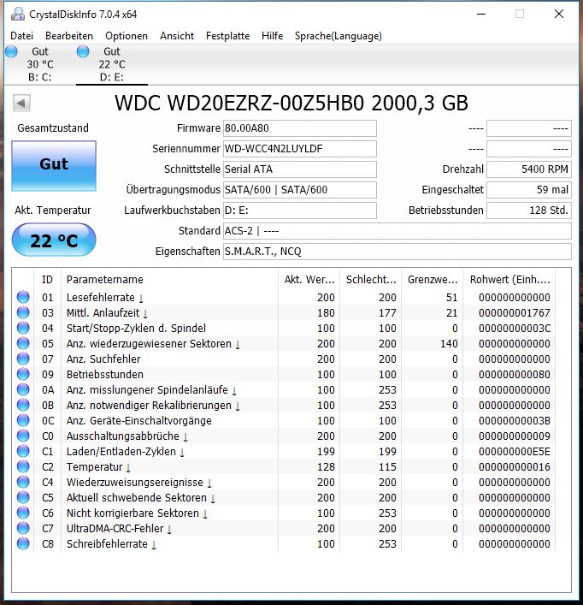Click threshold value 140 in Sektoren row
This screenshot has height=605, width=583.
point(449,344)
